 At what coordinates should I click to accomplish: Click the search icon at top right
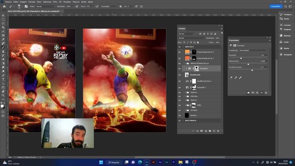(285, 6)
